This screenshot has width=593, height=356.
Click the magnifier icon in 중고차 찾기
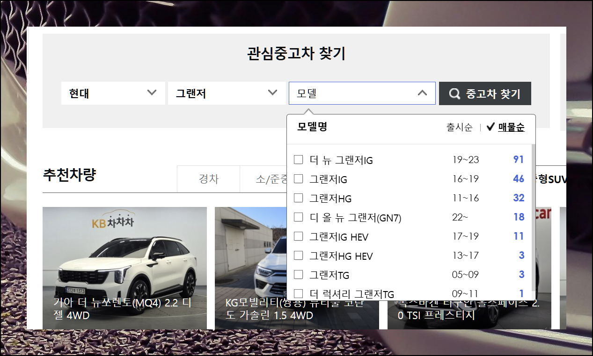tap(454, 94)
